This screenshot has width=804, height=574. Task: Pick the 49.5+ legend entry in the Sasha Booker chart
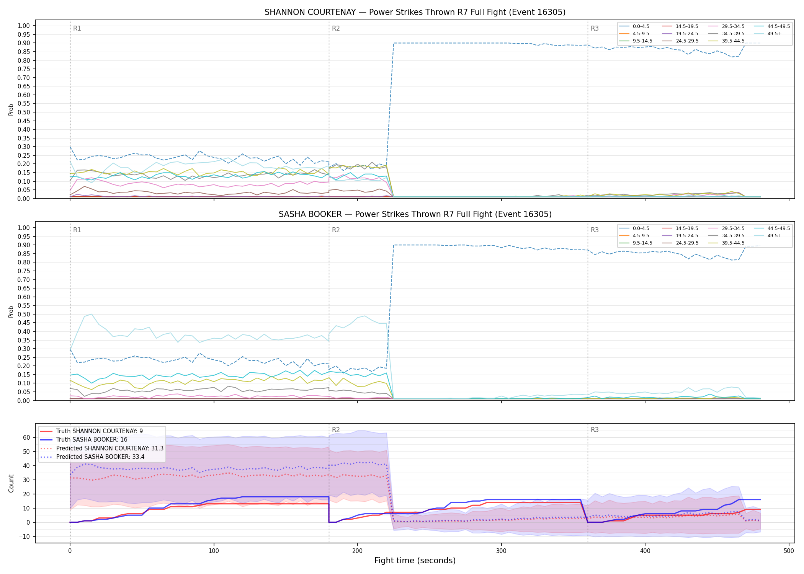[768, 236]
